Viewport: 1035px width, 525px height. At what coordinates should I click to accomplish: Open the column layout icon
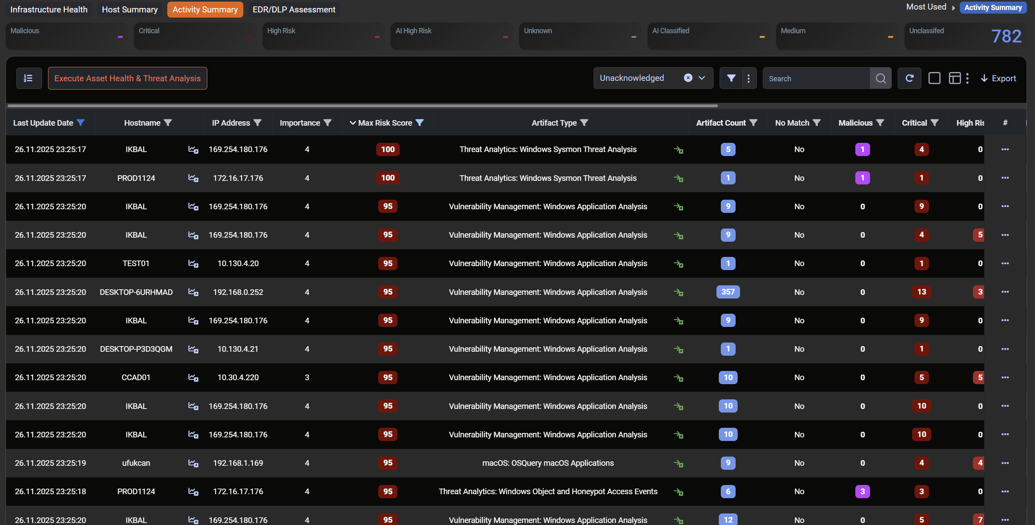(x=954, y=78)
